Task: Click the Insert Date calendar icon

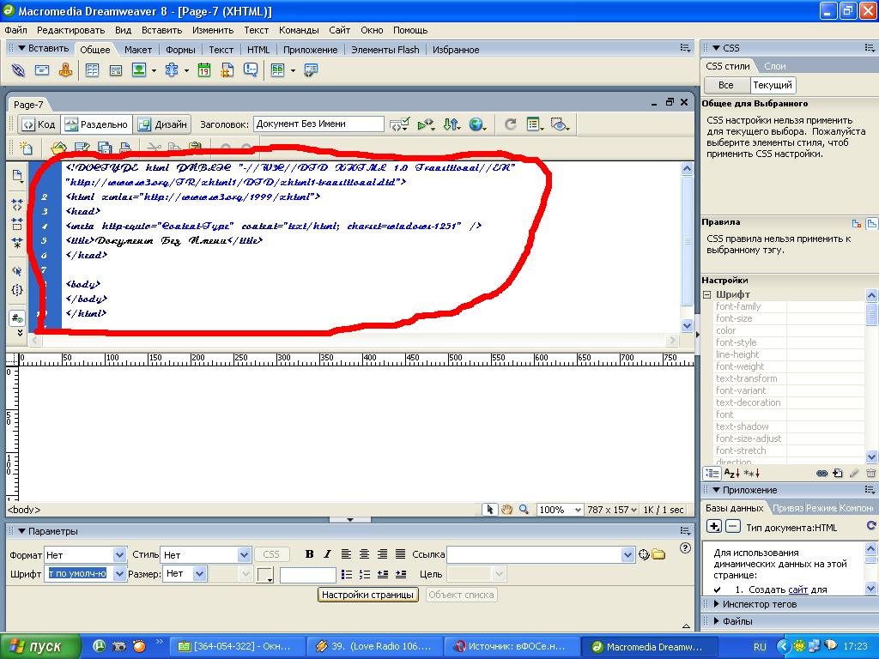Action: [204, 70]
